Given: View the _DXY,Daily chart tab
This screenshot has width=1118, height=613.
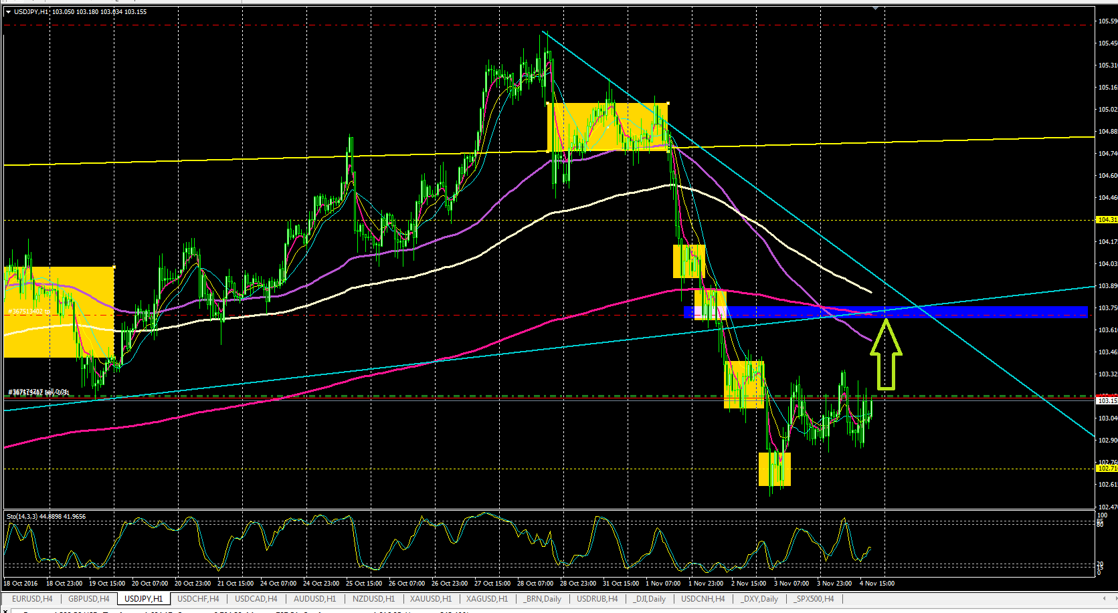Looking at the screenshot, I should coord(759,599).
